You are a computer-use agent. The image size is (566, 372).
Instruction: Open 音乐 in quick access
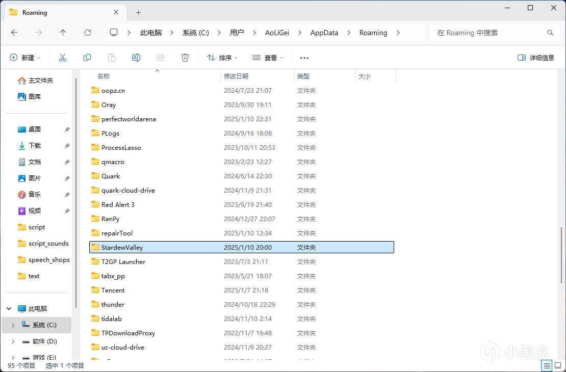(x=29, y=194)
